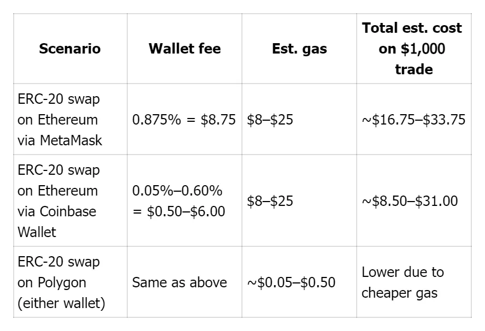Click the Est. gas column header
485x331 pixels.
point(299,49)
